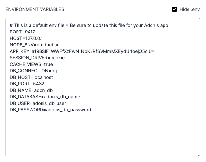Click the textarea resize handle corner

coord(198,155)
